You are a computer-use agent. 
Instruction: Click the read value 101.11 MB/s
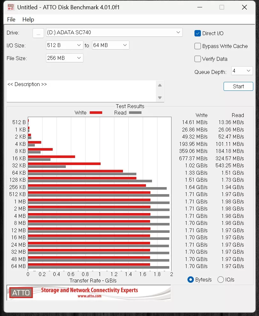(230, 144)
